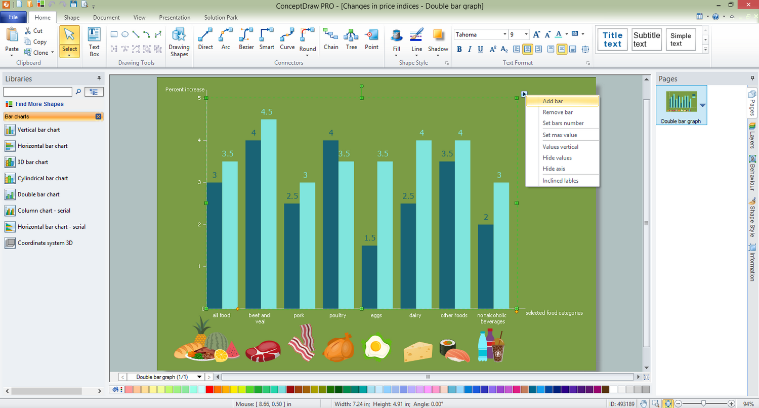759x408 pixels.
Task: Select the Round connector tool
Action: click(307, 39)
